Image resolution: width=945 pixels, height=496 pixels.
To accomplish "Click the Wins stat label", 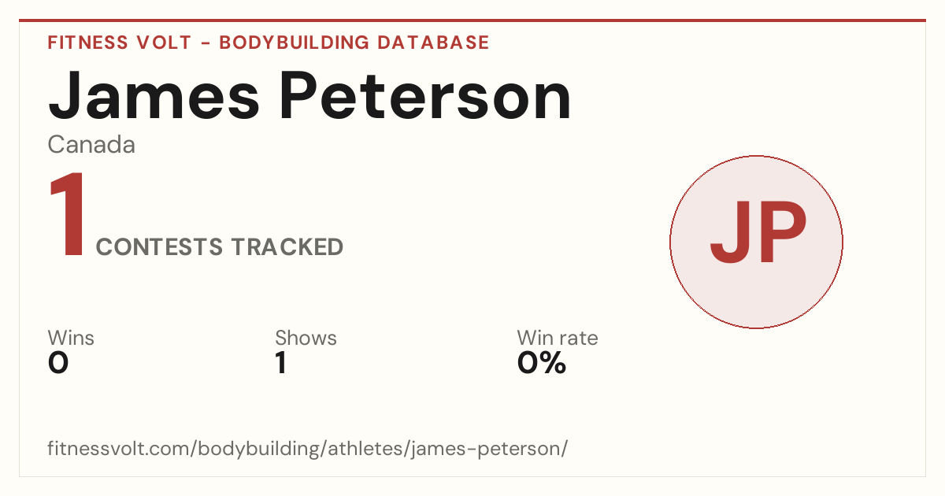I will tap(71, 339).
